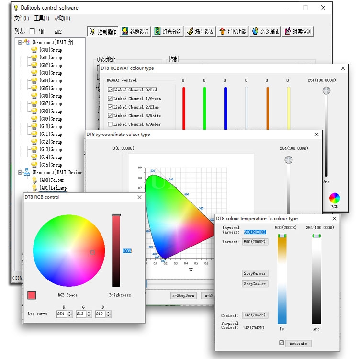Toggle the 寻址 addressing checkbox
The width and height of the screenshot is (359, 359).
[32, 32]
